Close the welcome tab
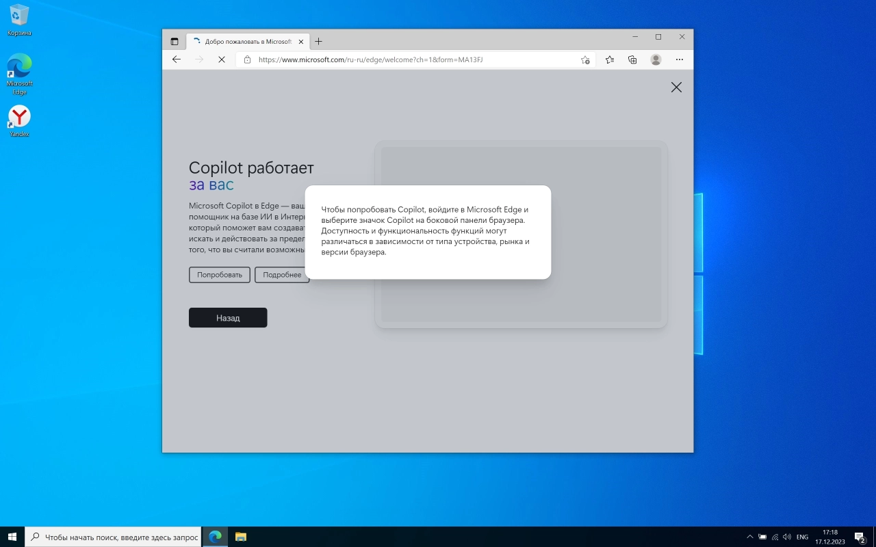The width and height of the screenshot is (876, 547). pyautogui.click(x=301, y=42)
